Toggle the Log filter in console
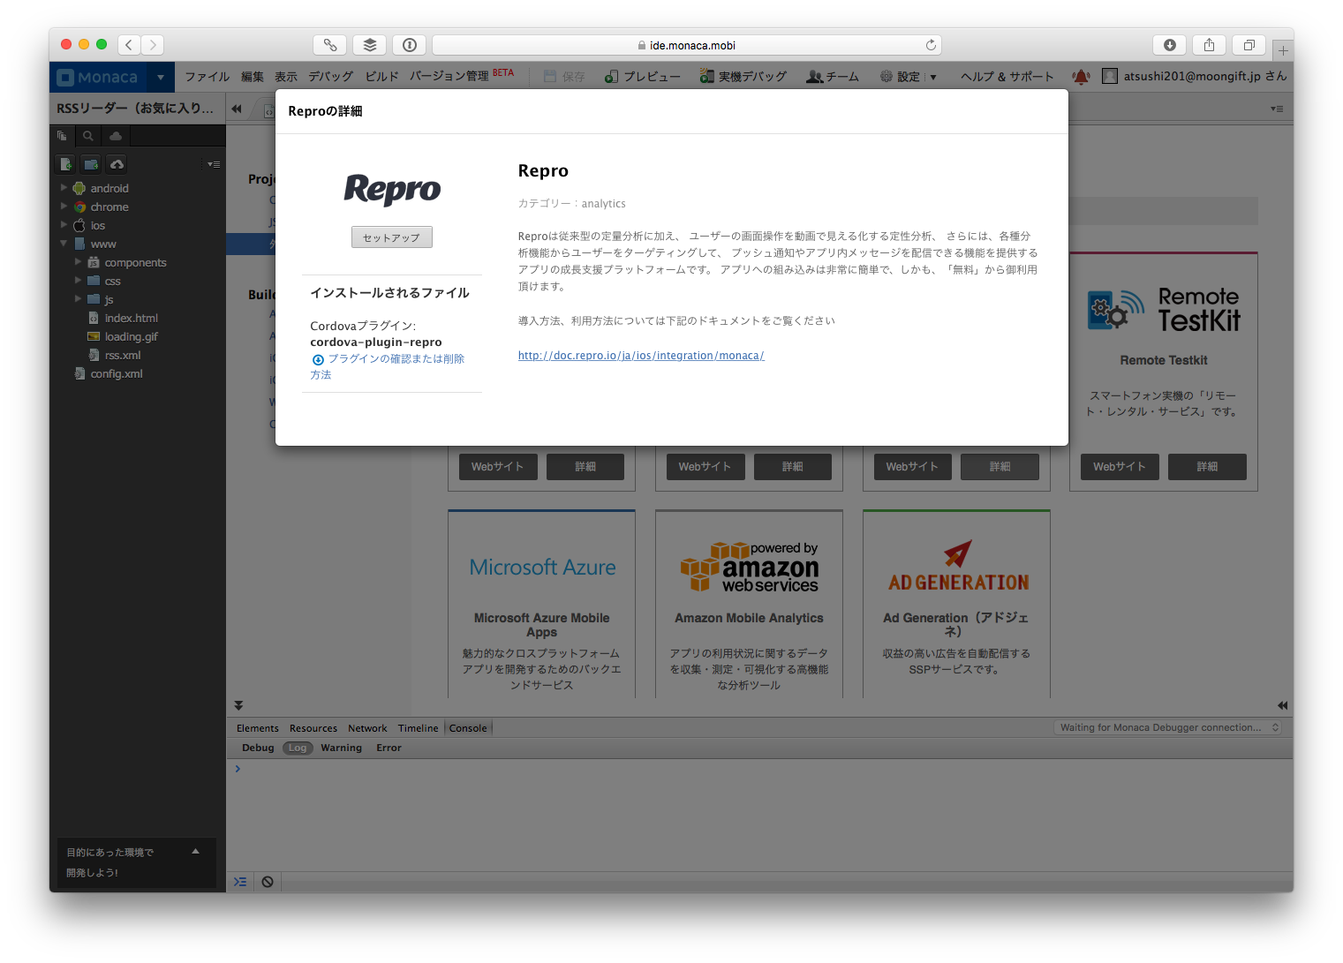 point(298,748)
